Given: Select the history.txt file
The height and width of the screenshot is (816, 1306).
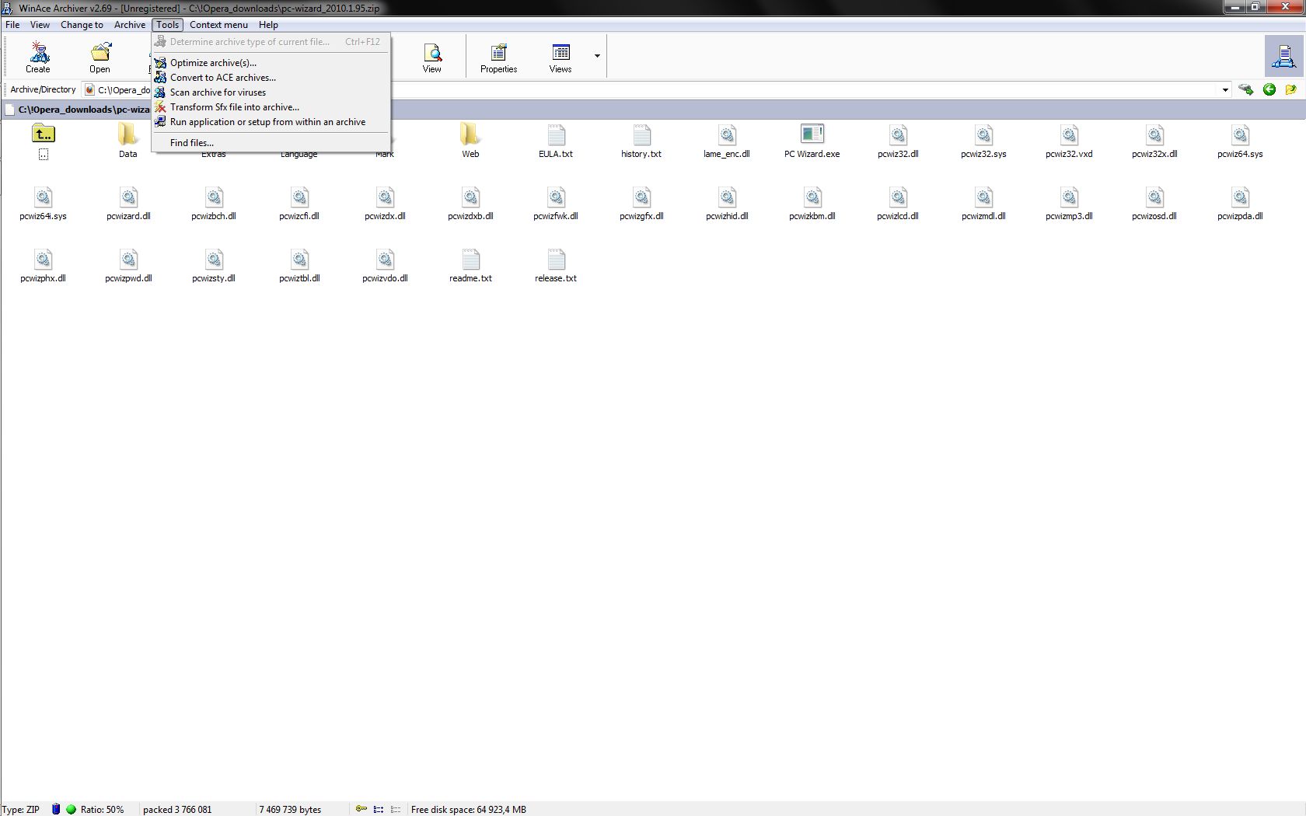Looking at the screenshot, I should [x=641, y=141].
